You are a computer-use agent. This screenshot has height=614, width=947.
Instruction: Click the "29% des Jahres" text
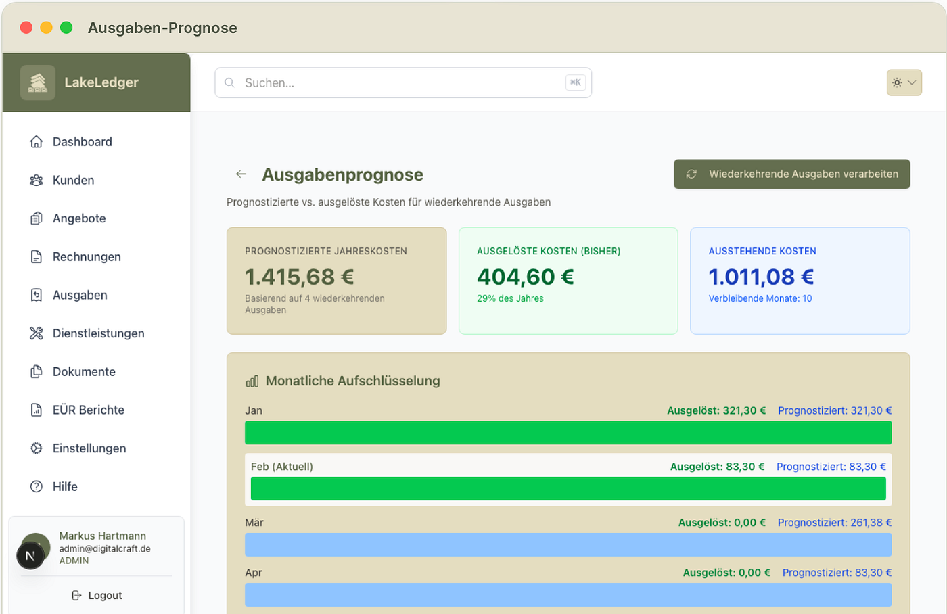[x=510, y=298]
